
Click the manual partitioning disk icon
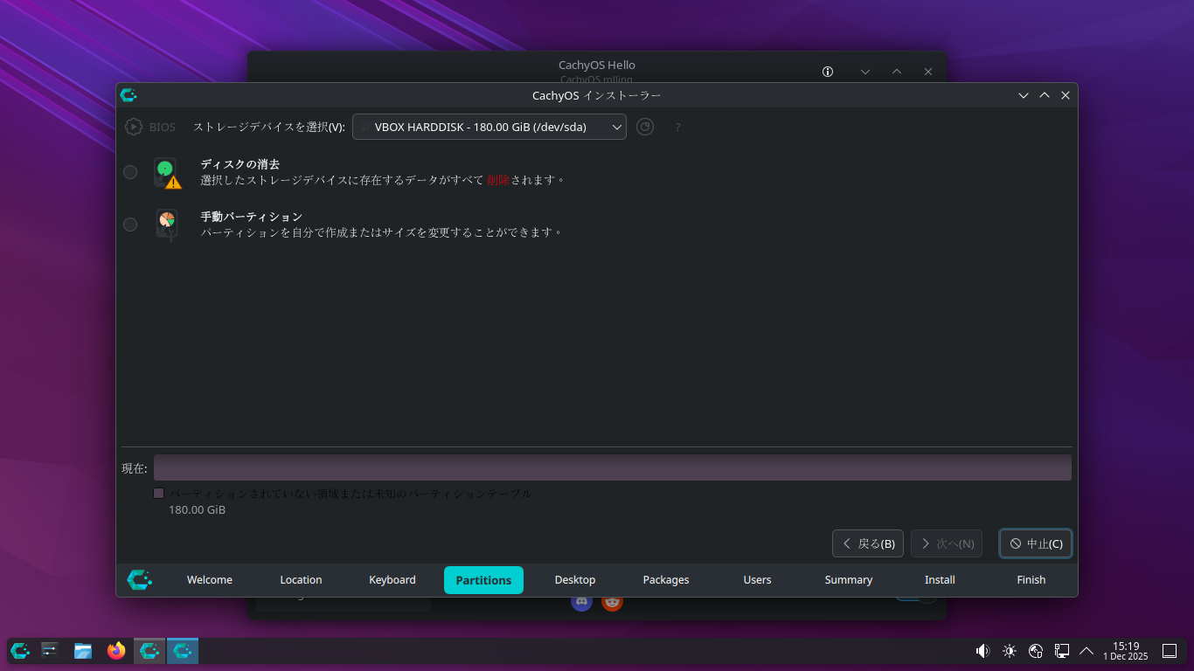pyautogui.click(x=166, y=225)
